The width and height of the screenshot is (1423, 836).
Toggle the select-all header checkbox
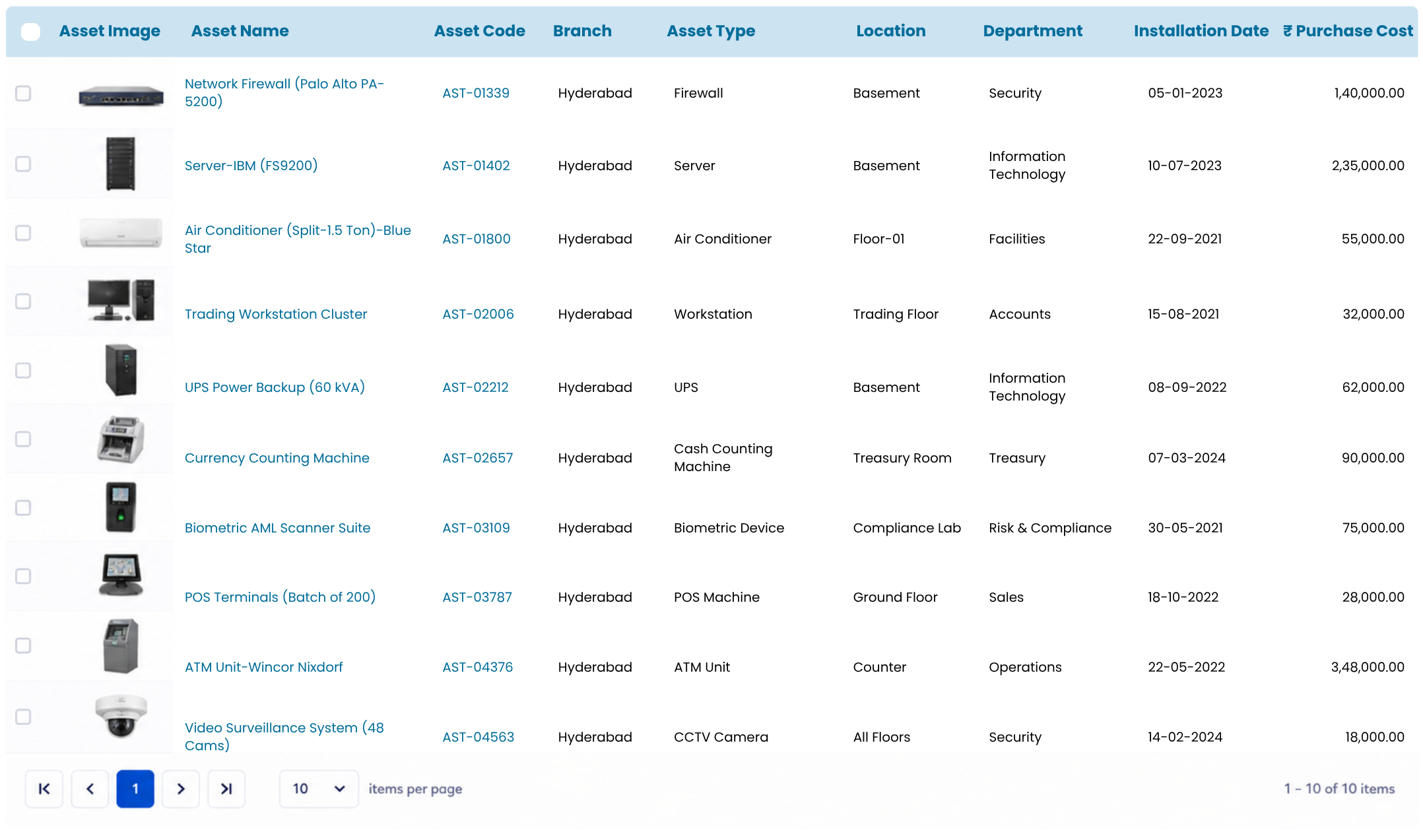click(30, 31)
